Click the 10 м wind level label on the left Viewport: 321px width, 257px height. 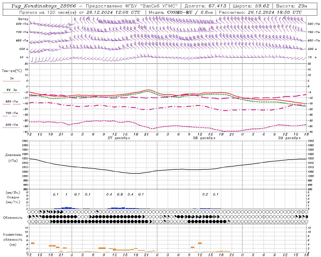24,57
